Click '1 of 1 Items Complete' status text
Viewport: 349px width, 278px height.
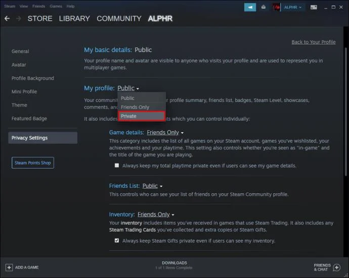coord(174,268)
